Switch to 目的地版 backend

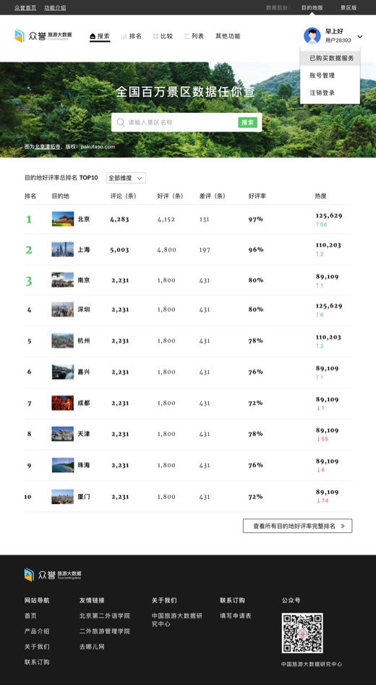click(x=312, y=8)
